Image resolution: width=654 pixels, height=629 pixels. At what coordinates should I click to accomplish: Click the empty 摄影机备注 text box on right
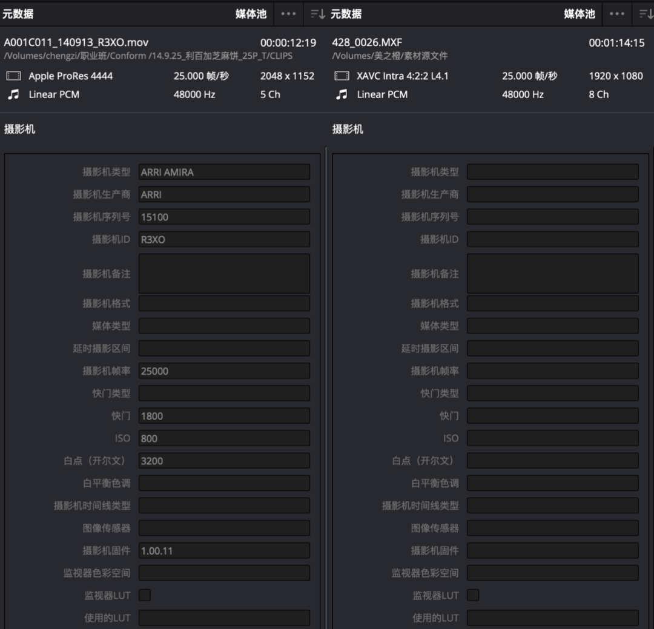552,274
